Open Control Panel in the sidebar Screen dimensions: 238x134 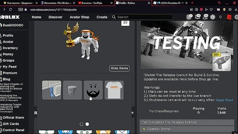coord(13,130)
